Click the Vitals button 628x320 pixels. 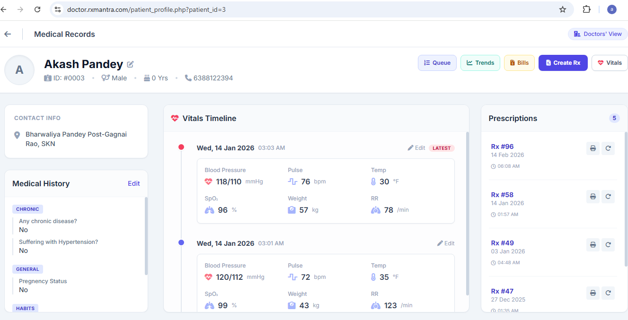[610, 63]
